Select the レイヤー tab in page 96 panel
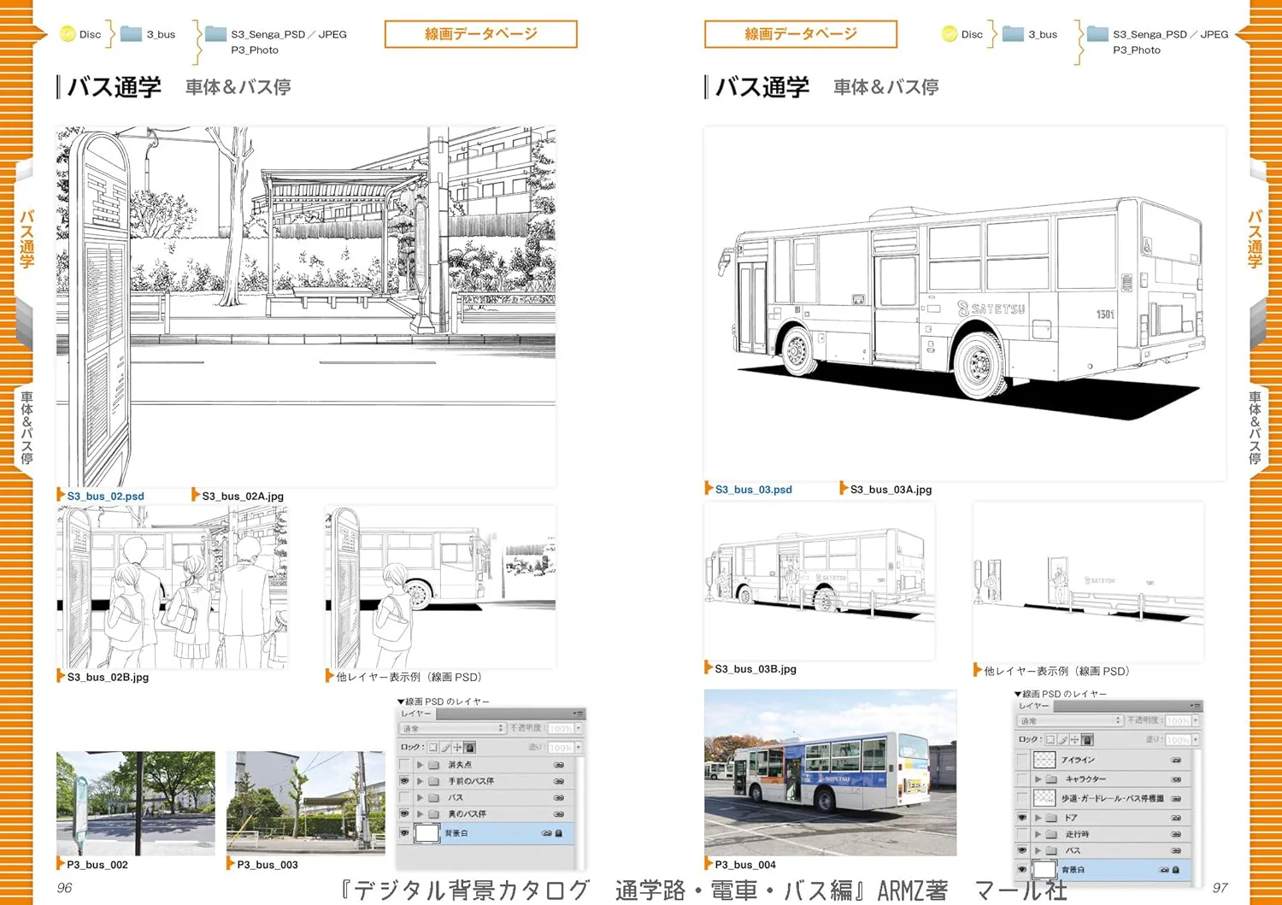This screenshot has width=1282, height=905. (416, 714)
